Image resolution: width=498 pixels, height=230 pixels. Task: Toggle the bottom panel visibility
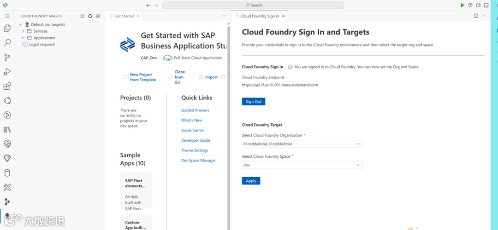(486, 5)
